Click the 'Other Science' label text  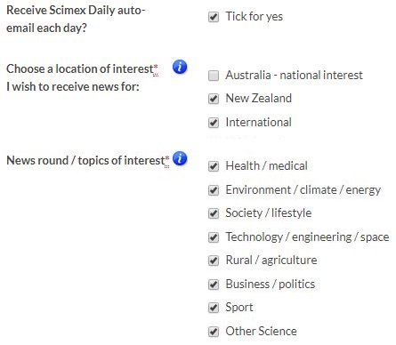pos(261,331)
